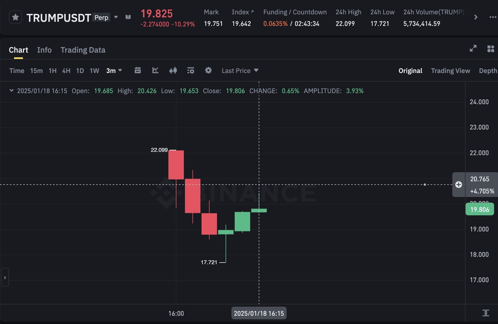Open the technical indicators icon

(191, 71)
